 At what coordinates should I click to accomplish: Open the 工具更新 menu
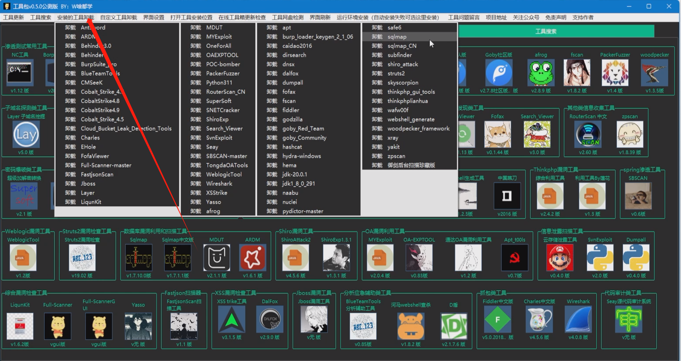(13, 18)
